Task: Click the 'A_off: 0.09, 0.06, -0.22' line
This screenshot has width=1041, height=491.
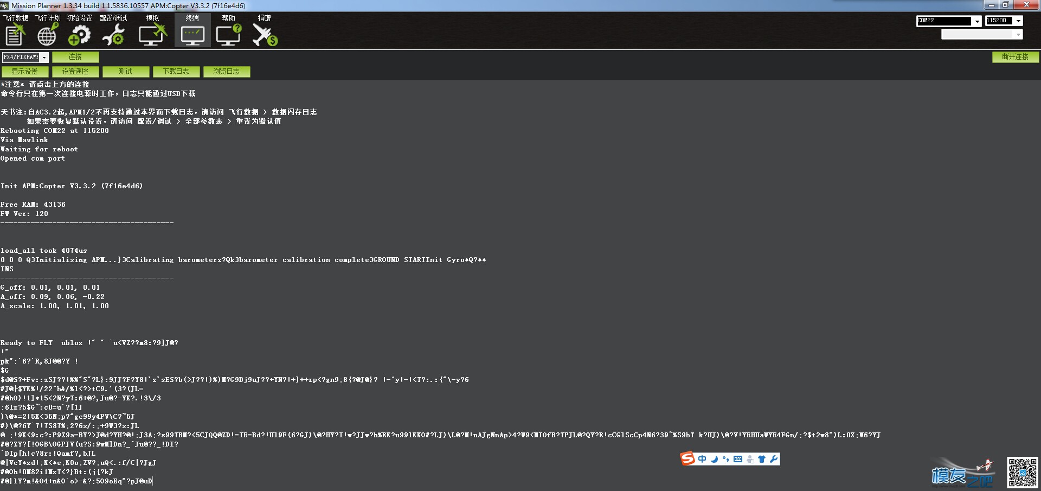Action: pyautogui.click(x=53, y=297)
